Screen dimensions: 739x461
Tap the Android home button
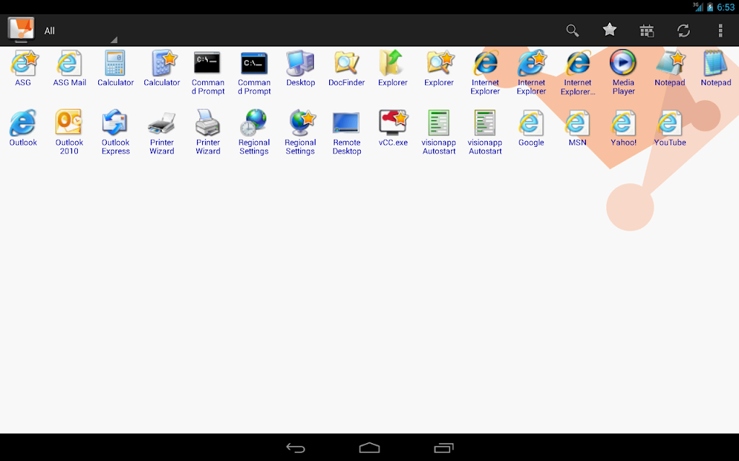(x=369, y=447)
